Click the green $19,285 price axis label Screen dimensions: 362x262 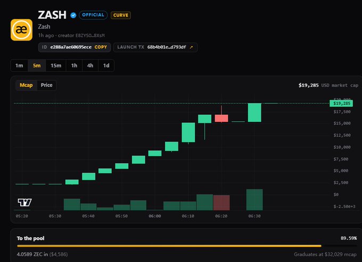[x=341, y=103]
